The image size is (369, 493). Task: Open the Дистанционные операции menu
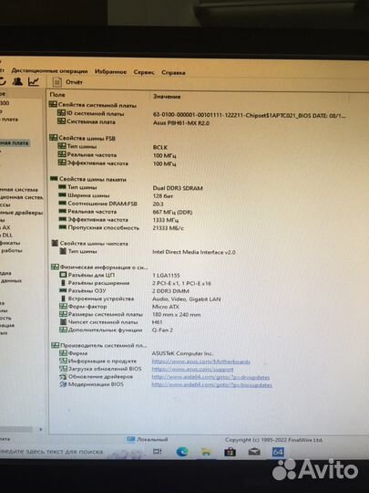coord(49,71)
